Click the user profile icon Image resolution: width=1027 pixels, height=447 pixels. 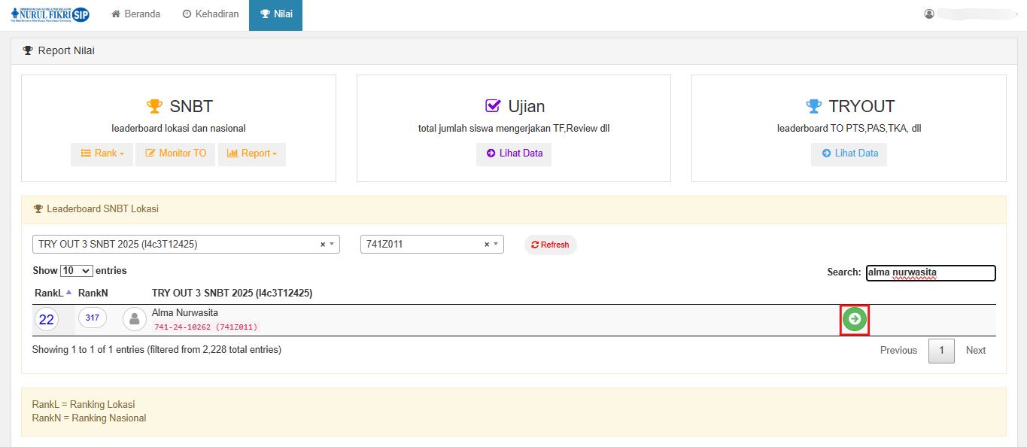click(x=929, y=14)
